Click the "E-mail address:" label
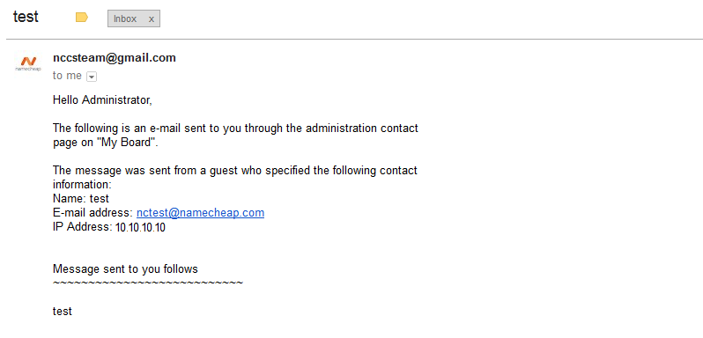The height and width of the screenshot is (338, 703). click(x=92, y=213)
